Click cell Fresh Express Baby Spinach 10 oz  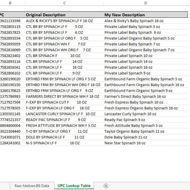pos(146,102)
